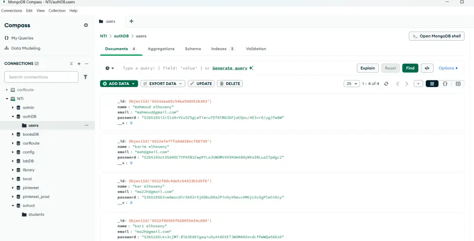The image size is (474, 241).
Task: Click authDB in the breadcrumb
Action: (x=121, y=36)
